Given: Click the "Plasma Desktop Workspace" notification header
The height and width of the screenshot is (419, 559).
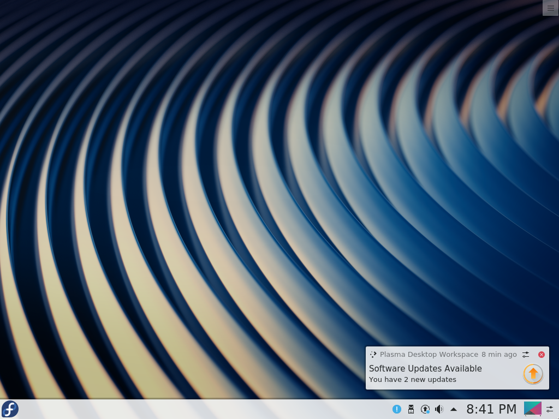Looking at the screenshot, I should coord(429,355).
